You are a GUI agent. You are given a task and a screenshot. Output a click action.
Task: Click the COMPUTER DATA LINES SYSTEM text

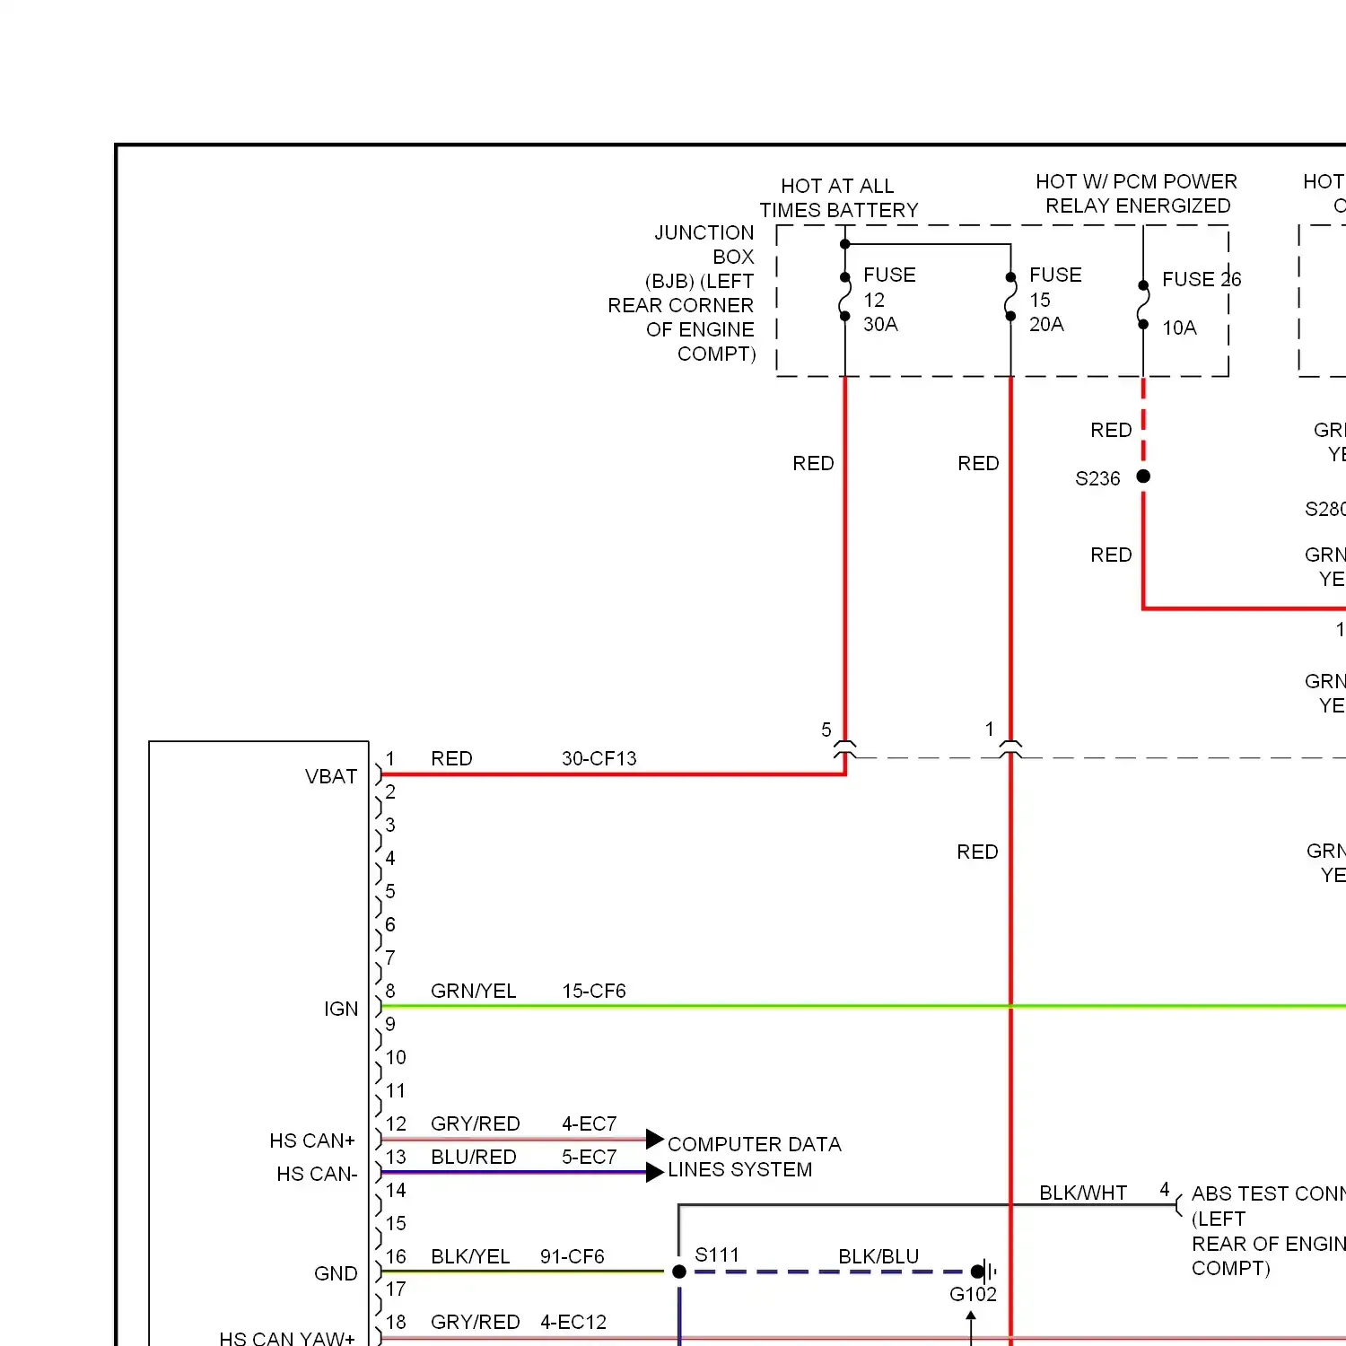tap(755, 1158)
